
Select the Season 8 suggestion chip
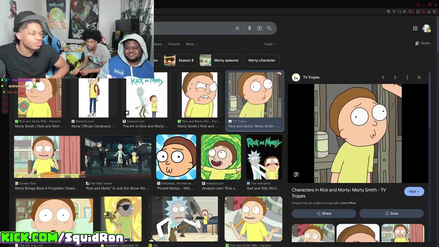point(180,60)
